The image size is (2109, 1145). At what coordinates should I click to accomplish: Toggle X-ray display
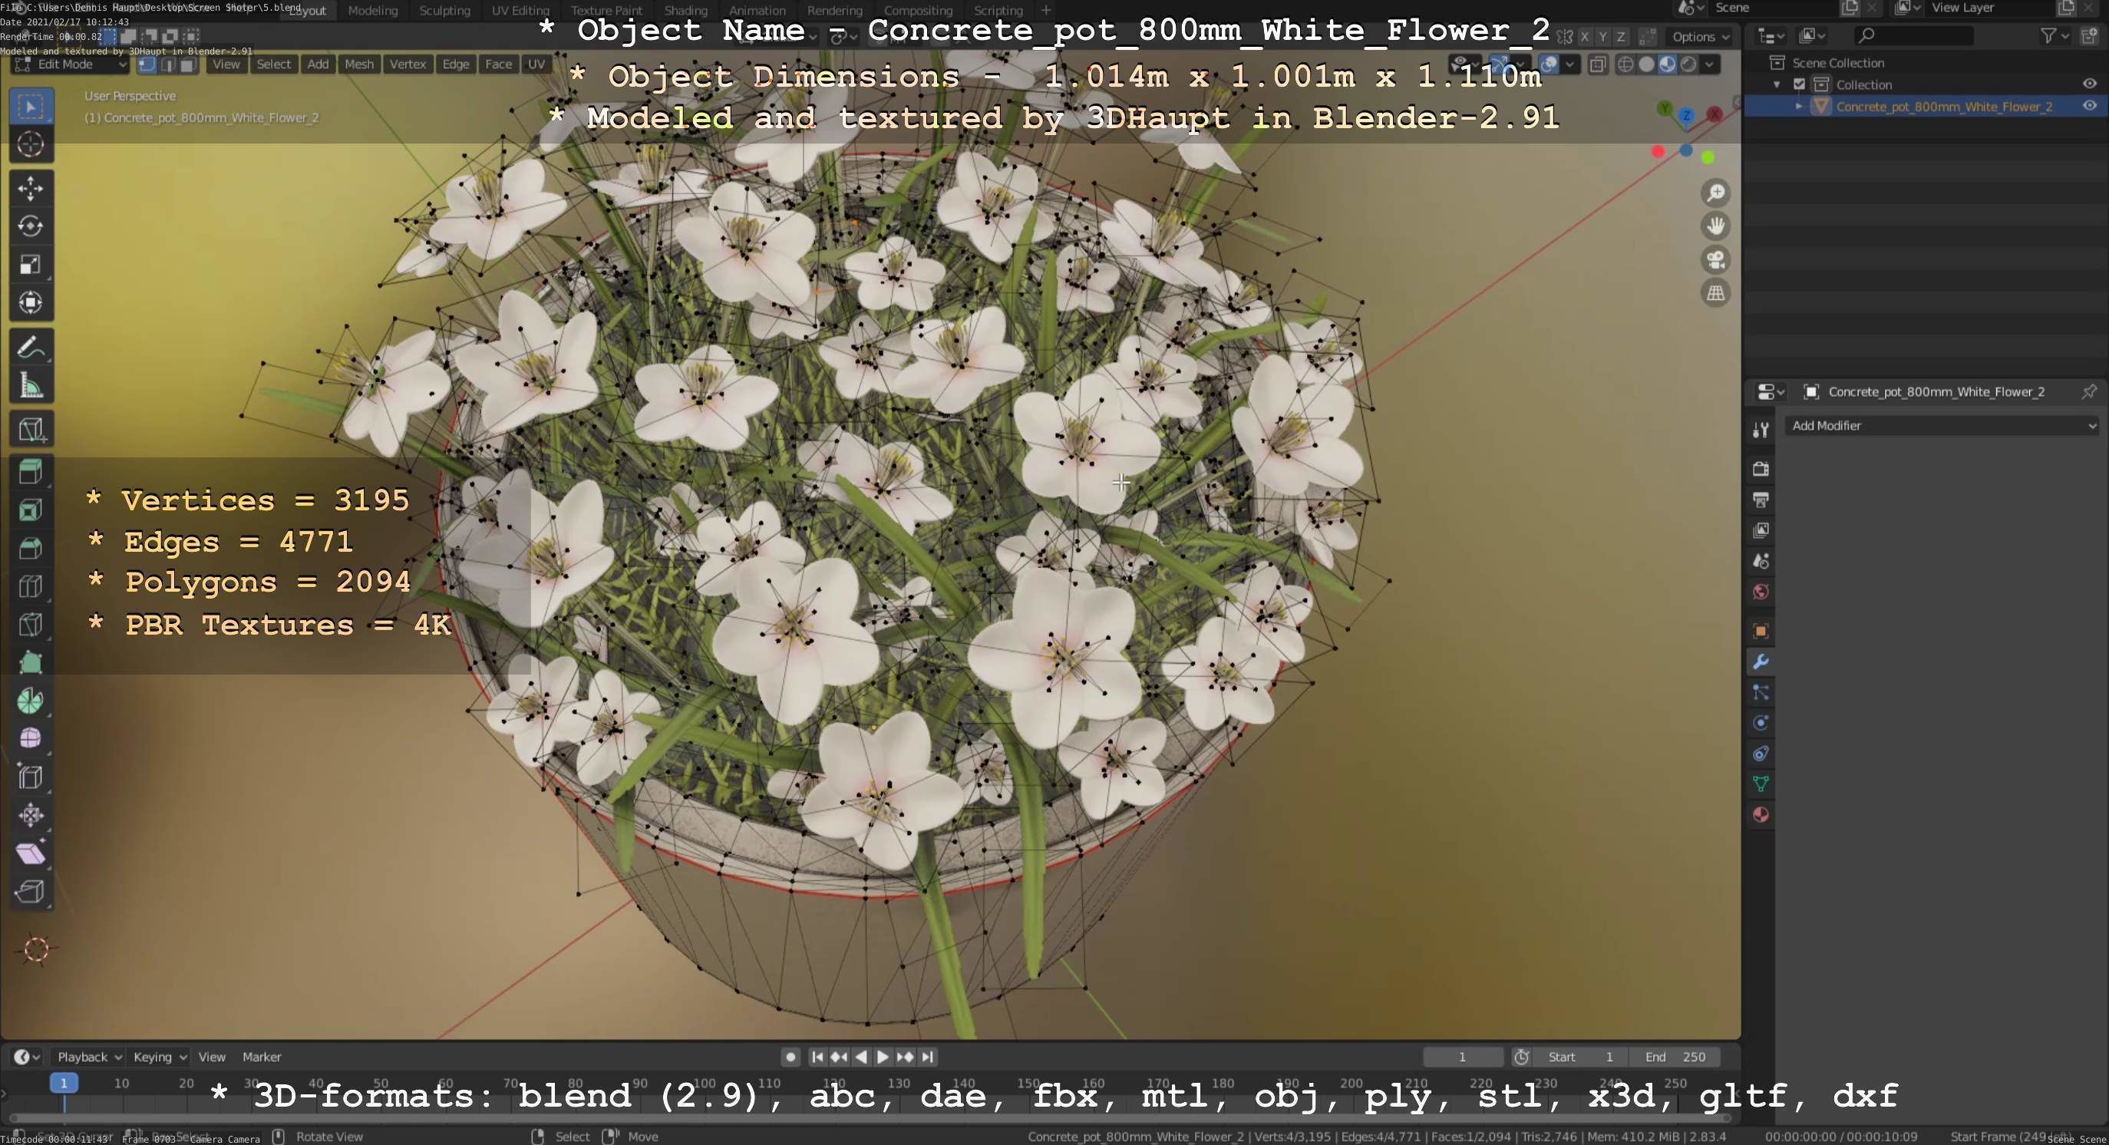click(1597, 64)
